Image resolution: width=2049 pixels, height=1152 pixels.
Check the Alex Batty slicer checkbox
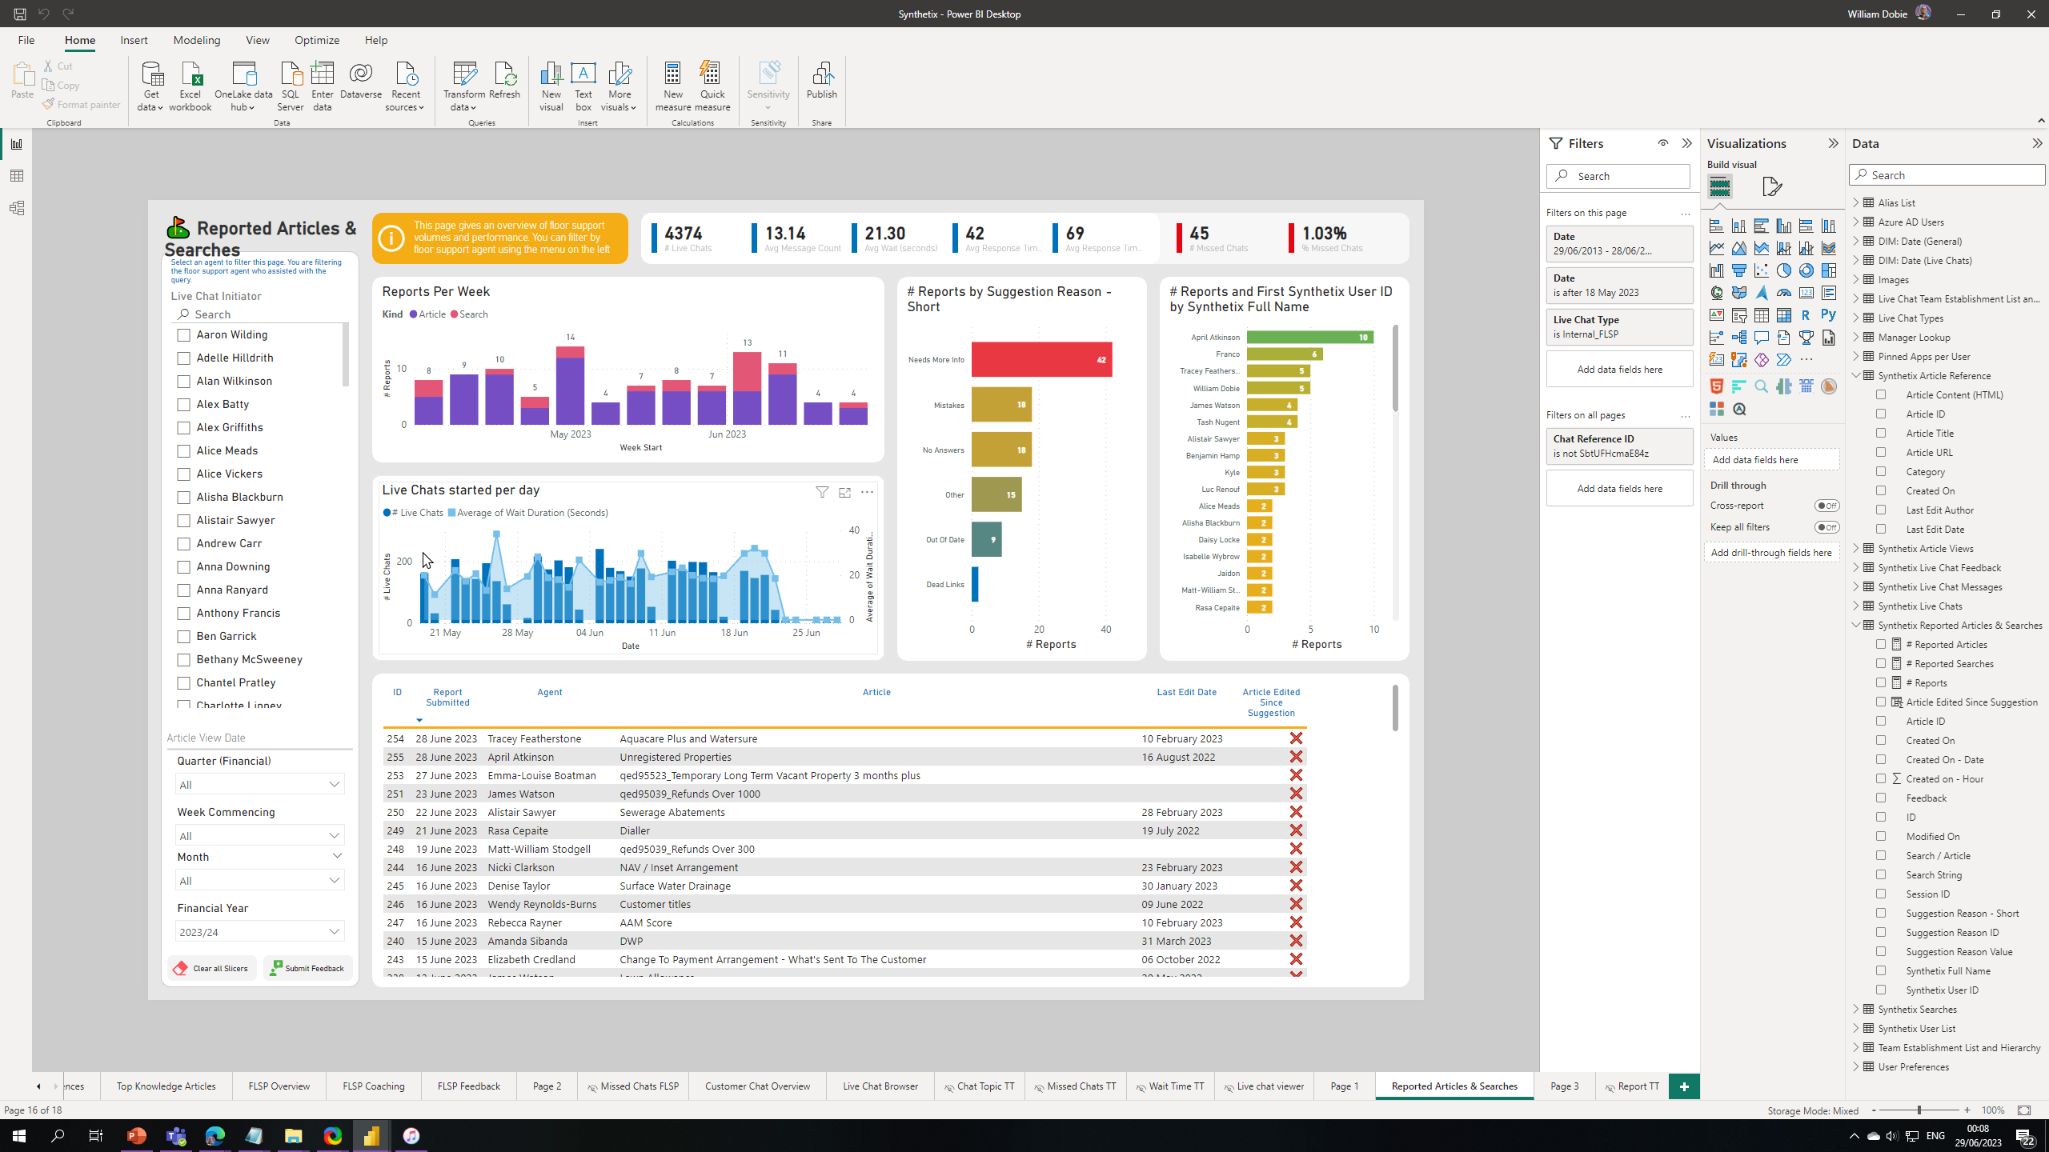[x=184, y=405]
